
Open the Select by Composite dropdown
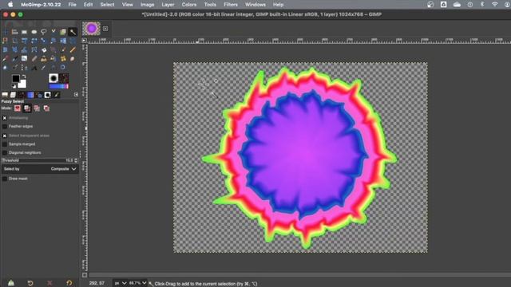40,169
